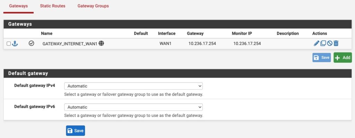Click the Monitor IP value 10.236.17.254
Screen dimensions: 355x138
[x=247, y=43]
